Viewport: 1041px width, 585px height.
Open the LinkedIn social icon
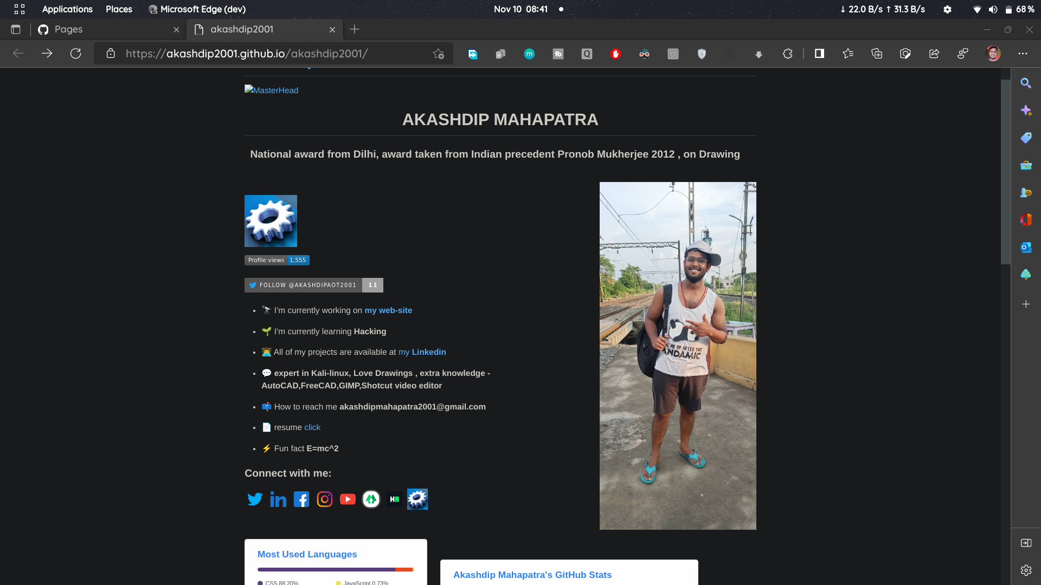(278, 499)
